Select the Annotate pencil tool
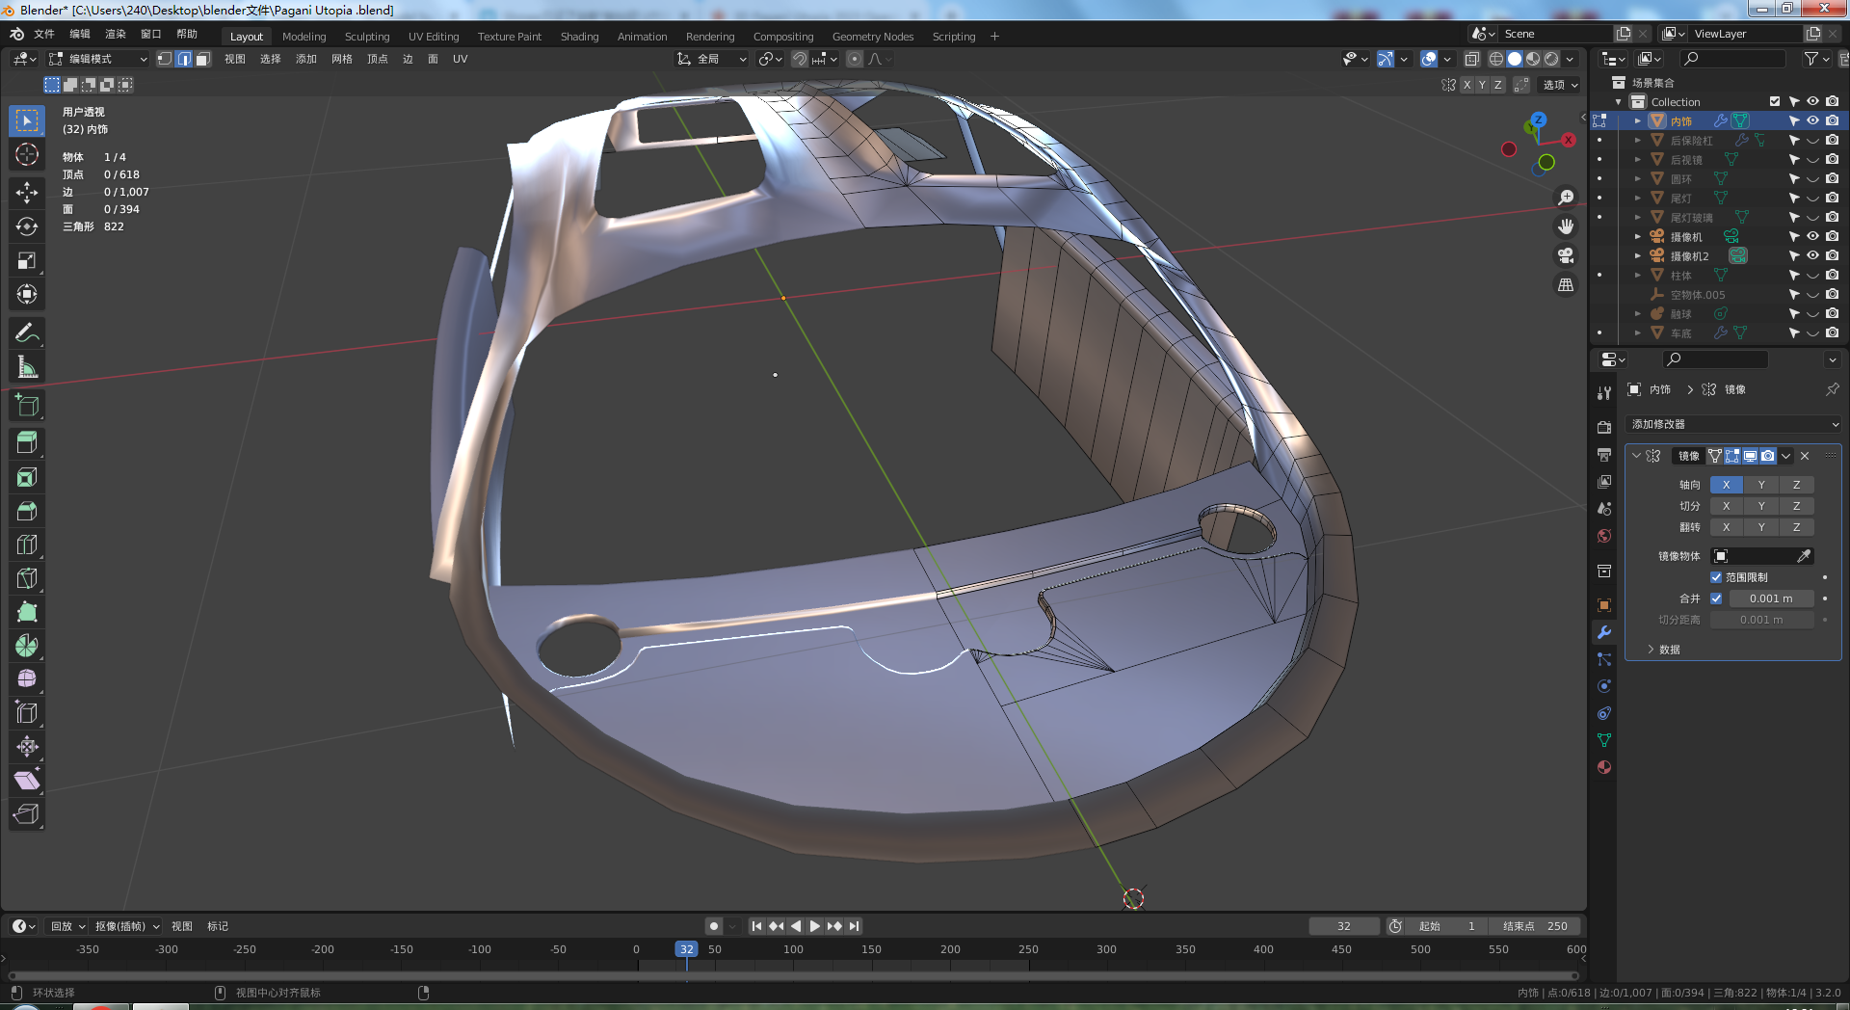 tap(27, 333)
